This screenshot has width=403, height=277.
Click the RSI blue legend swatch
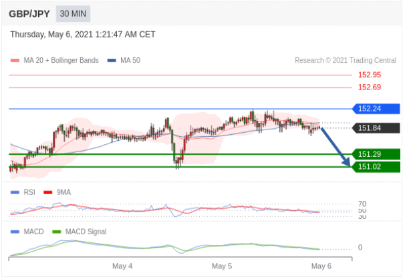coord(15,192)
